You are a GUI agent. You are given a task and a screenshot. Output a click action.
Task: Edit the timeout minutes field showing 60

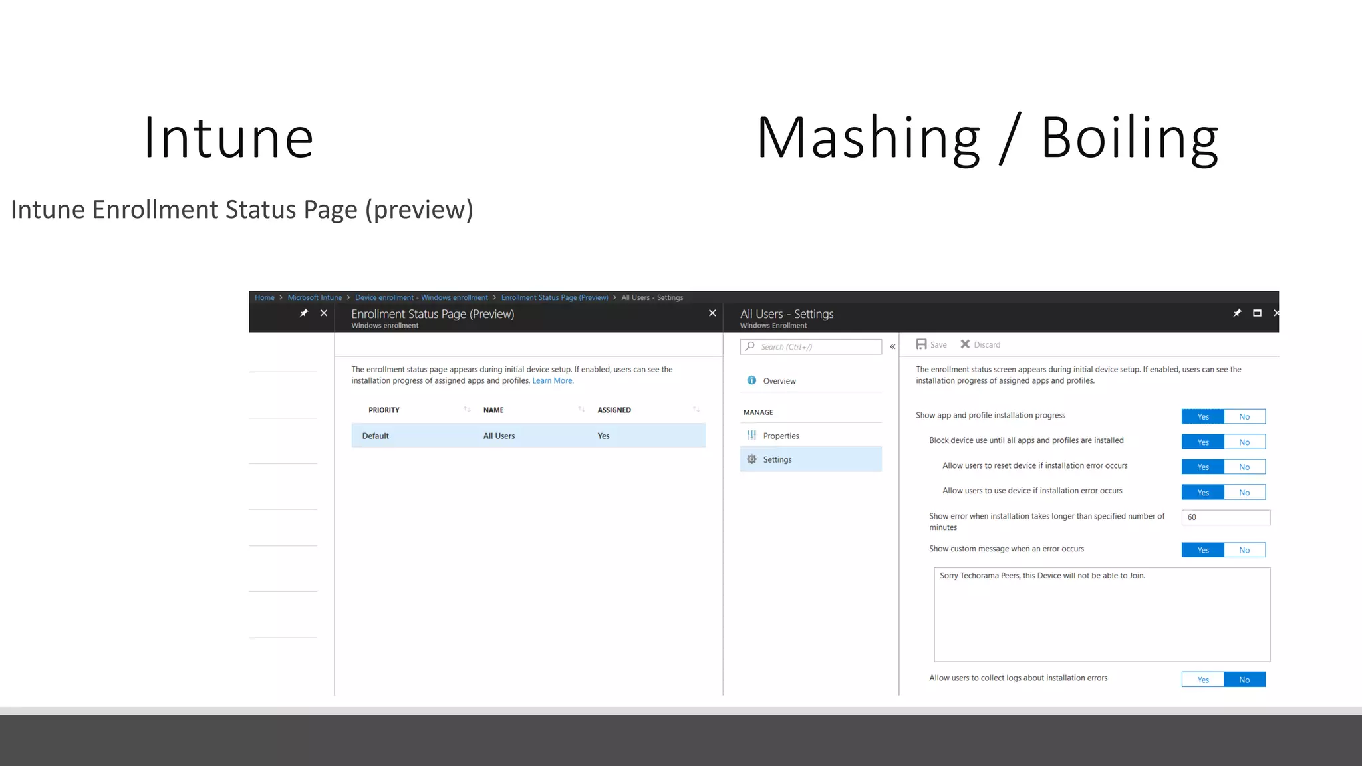tap(1226, 517)
